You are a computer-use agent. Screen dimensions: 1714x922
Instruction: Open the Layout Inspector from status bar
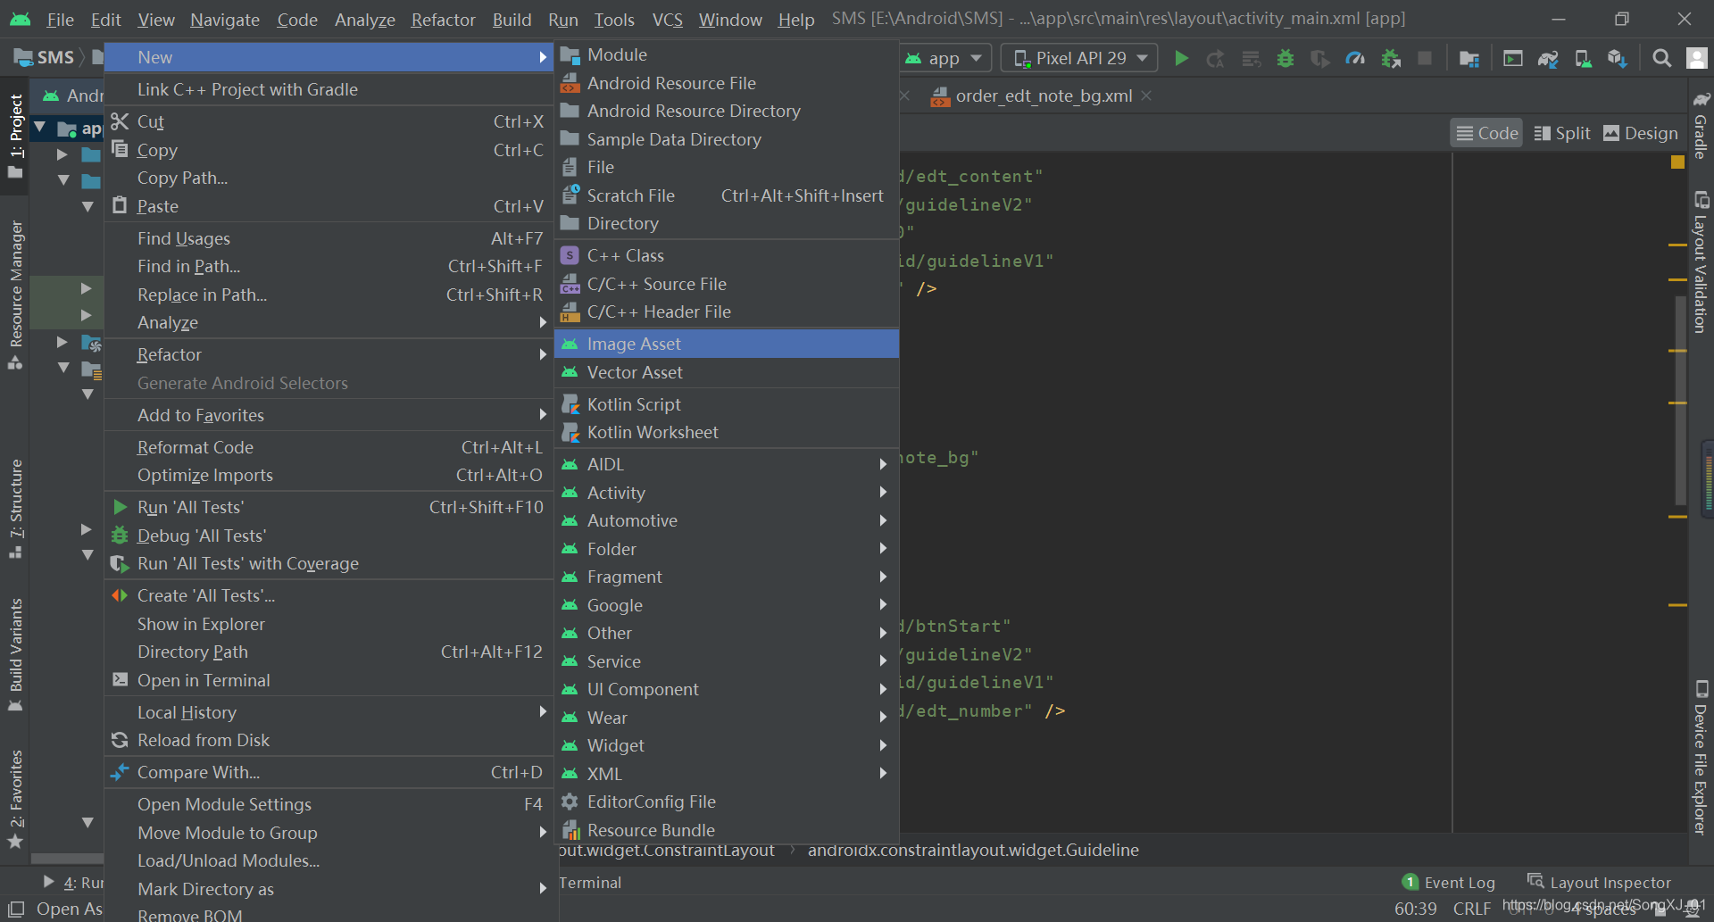pyautogui.click(x=1599, y=882)
